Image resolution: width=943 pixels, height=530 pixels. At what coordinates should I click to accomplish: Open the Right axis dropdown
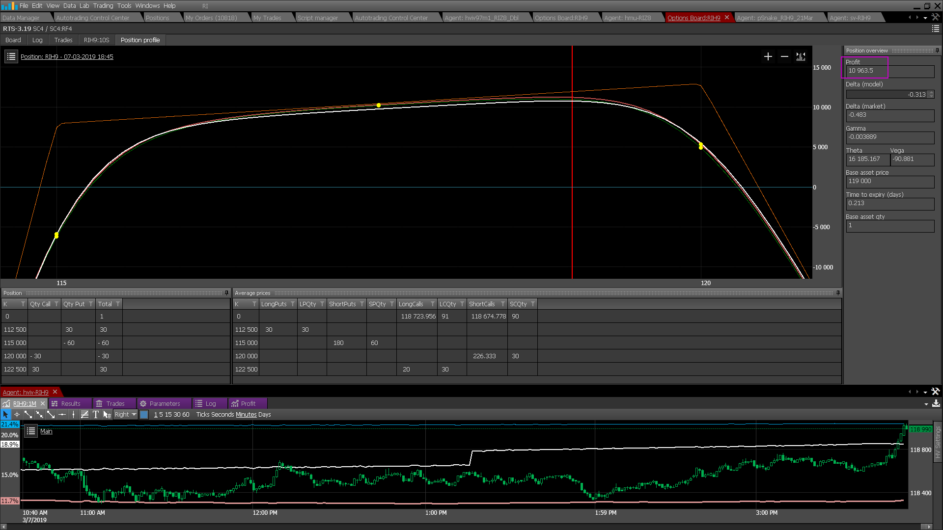coord(134,415)
